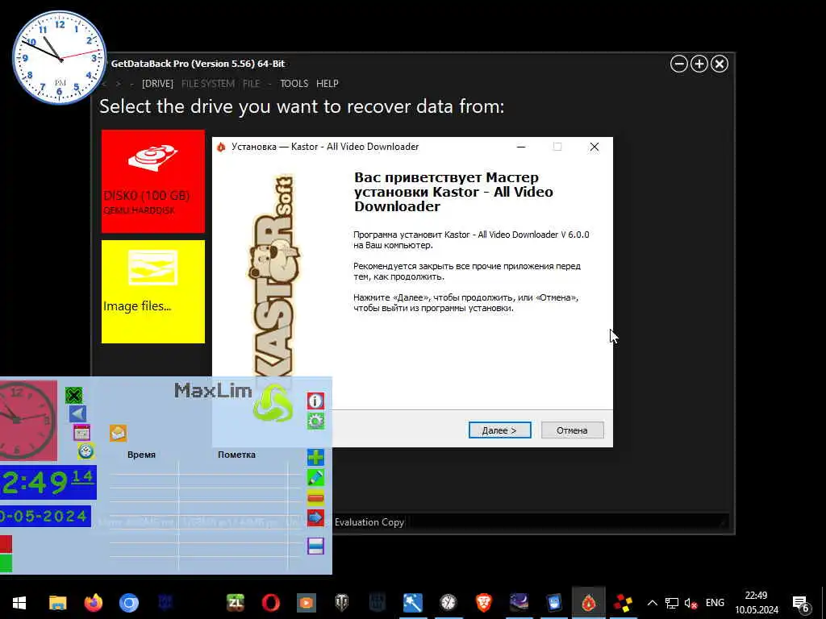Image resolution: width=826 pixels, height=619 pixels.
Task: Click the yellow round clock icon in MaxLim
Action: (86, 451)
